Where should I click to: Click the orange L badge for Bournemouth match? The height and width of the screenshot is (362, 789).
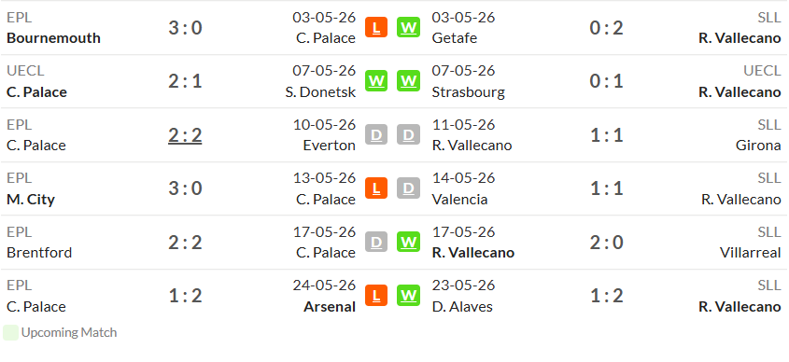(x=376, y=27)
